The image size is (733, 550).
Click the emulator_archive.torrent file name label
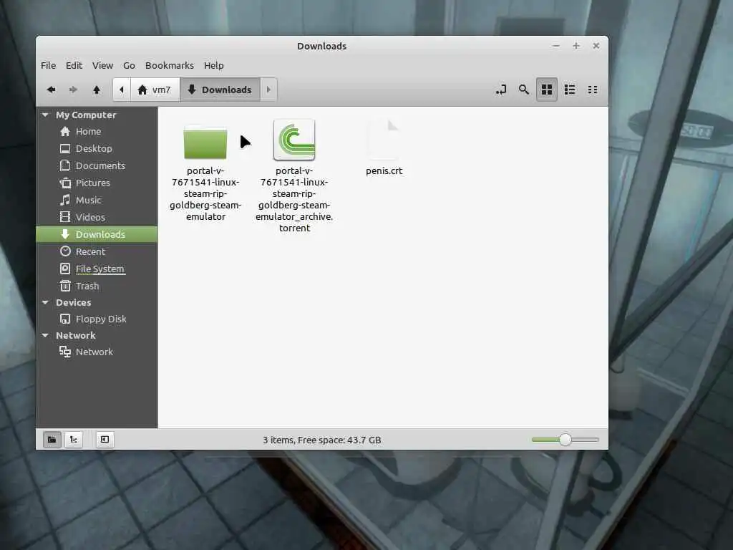(294, 199)
